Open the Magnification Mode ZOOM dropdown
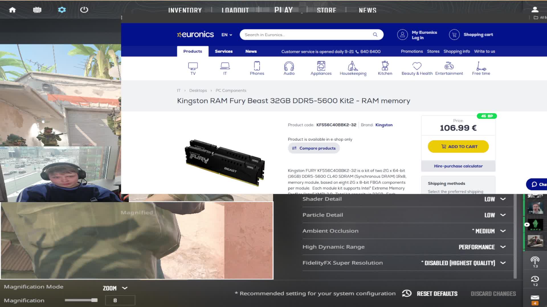 (x=115, y=288)
